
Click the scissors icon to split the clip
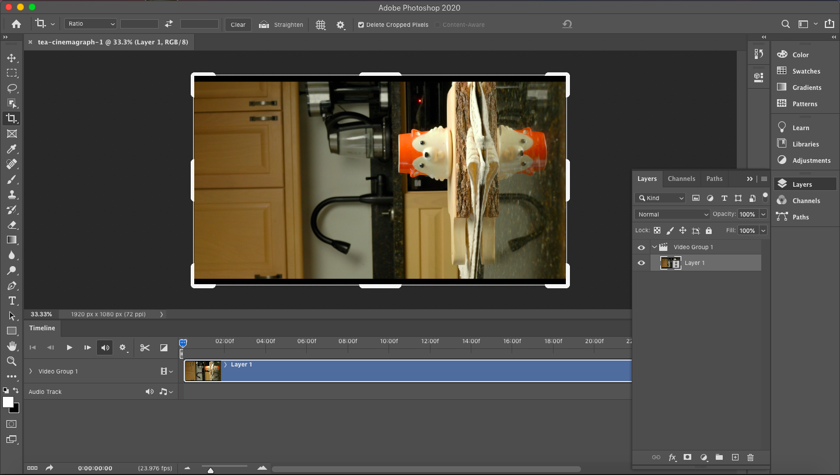(145, 347)
